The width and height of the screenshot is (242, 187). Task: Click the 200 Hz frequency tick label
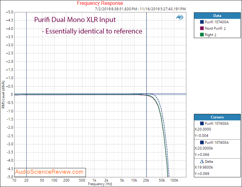coord(66,180)
